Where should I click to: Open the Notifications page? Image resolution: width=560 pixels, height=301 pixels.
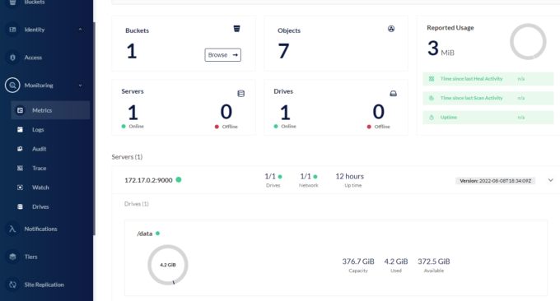pyautogui.click(x=40, y=229)
